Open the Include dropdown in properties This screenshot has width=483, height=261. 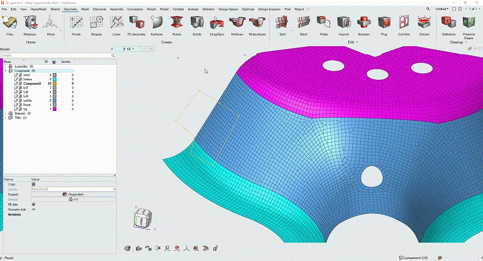(114, 189)
